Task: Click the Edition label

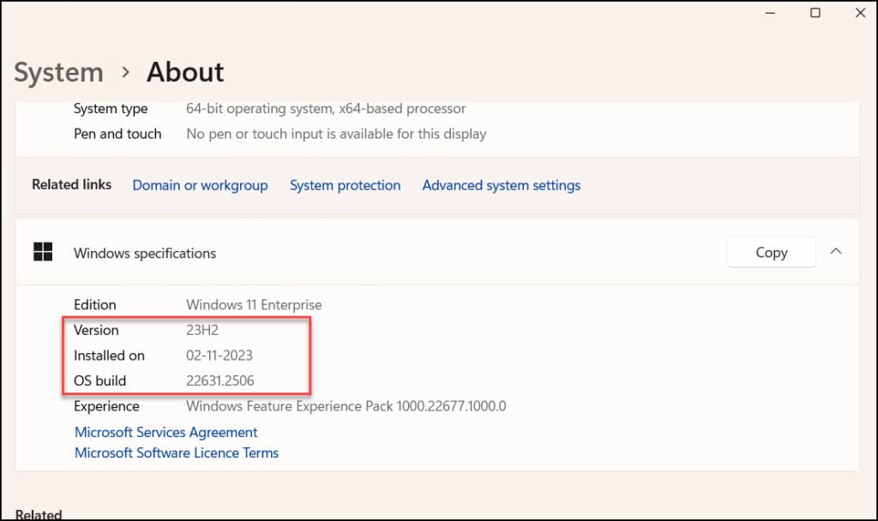Action: point(94,305)
